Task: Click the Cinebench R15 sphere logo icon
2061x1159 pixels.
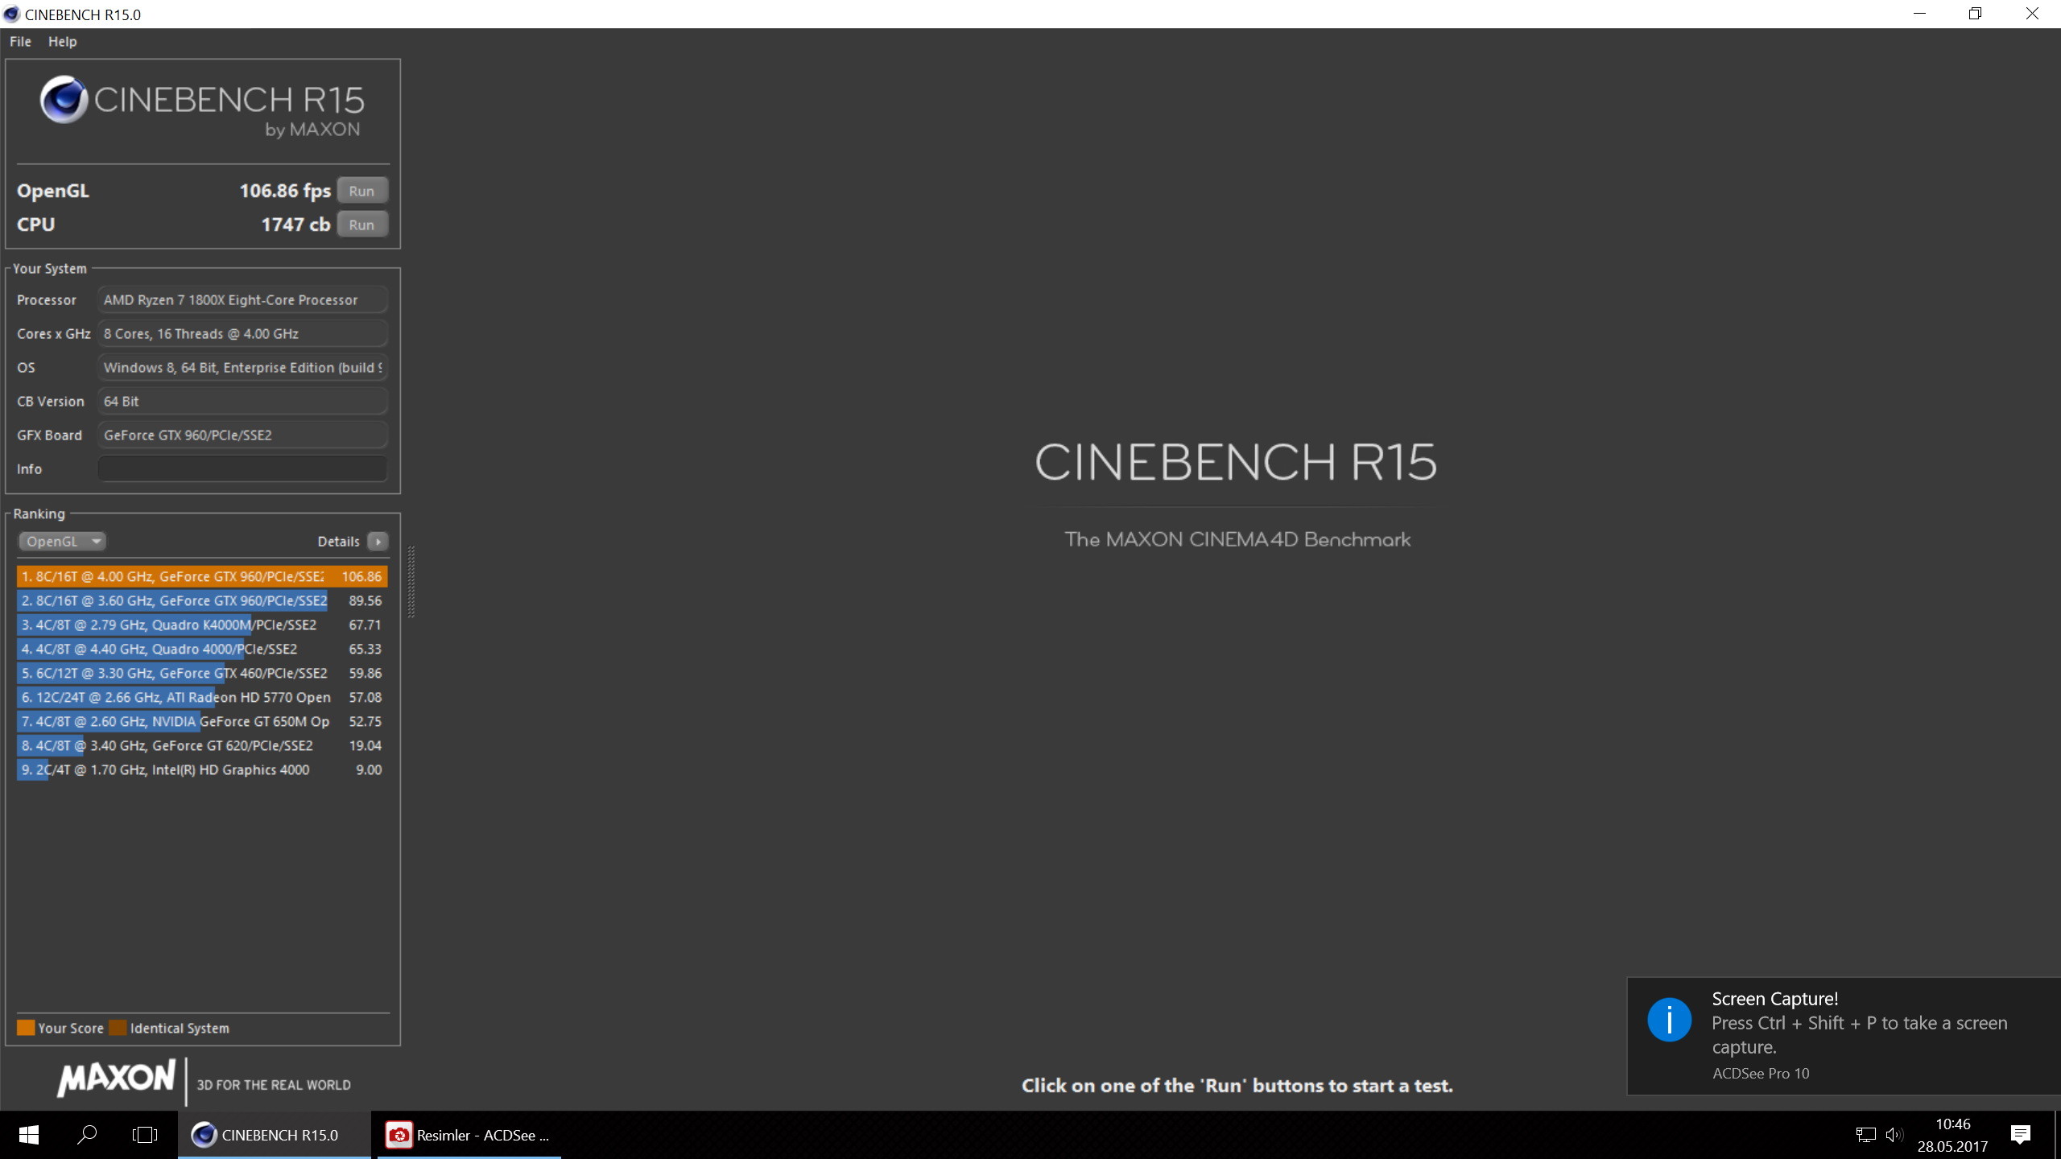Action: pos(64,99)
